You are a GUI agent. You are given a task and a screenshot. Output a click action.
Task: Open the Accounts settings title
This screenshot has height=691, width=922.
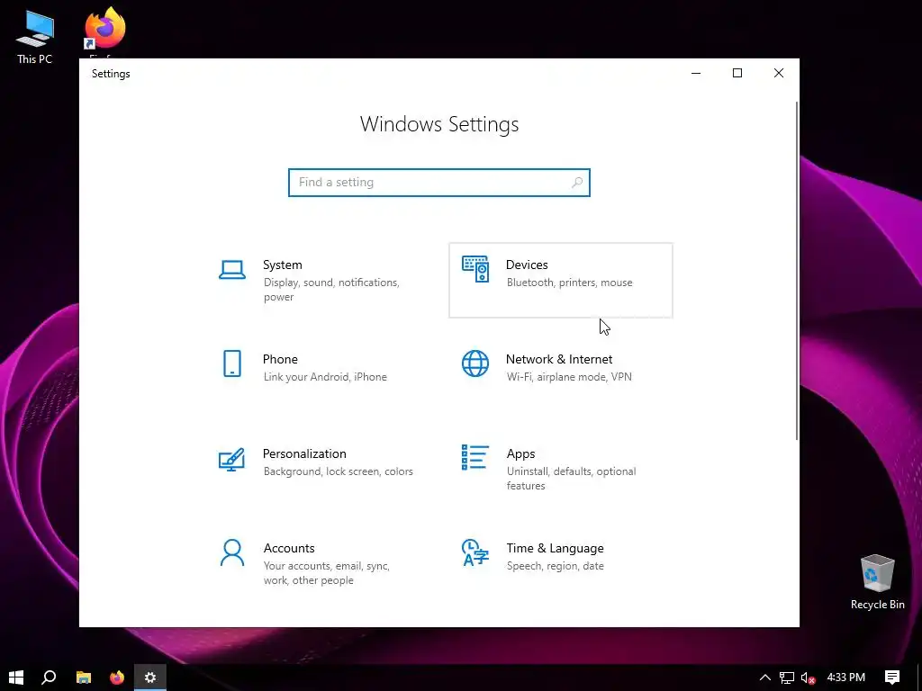click(x=289, y=548)
